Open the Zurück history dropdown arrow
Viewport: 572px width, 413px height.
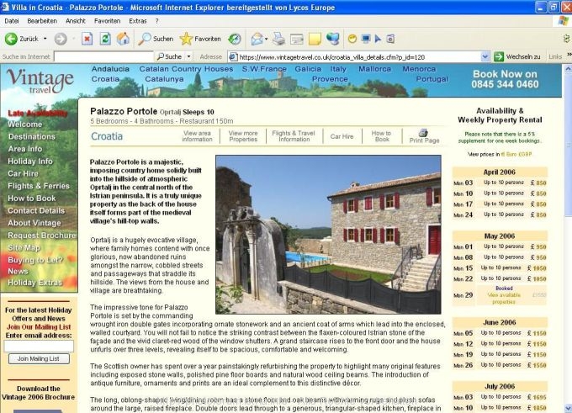pos(45,39)
